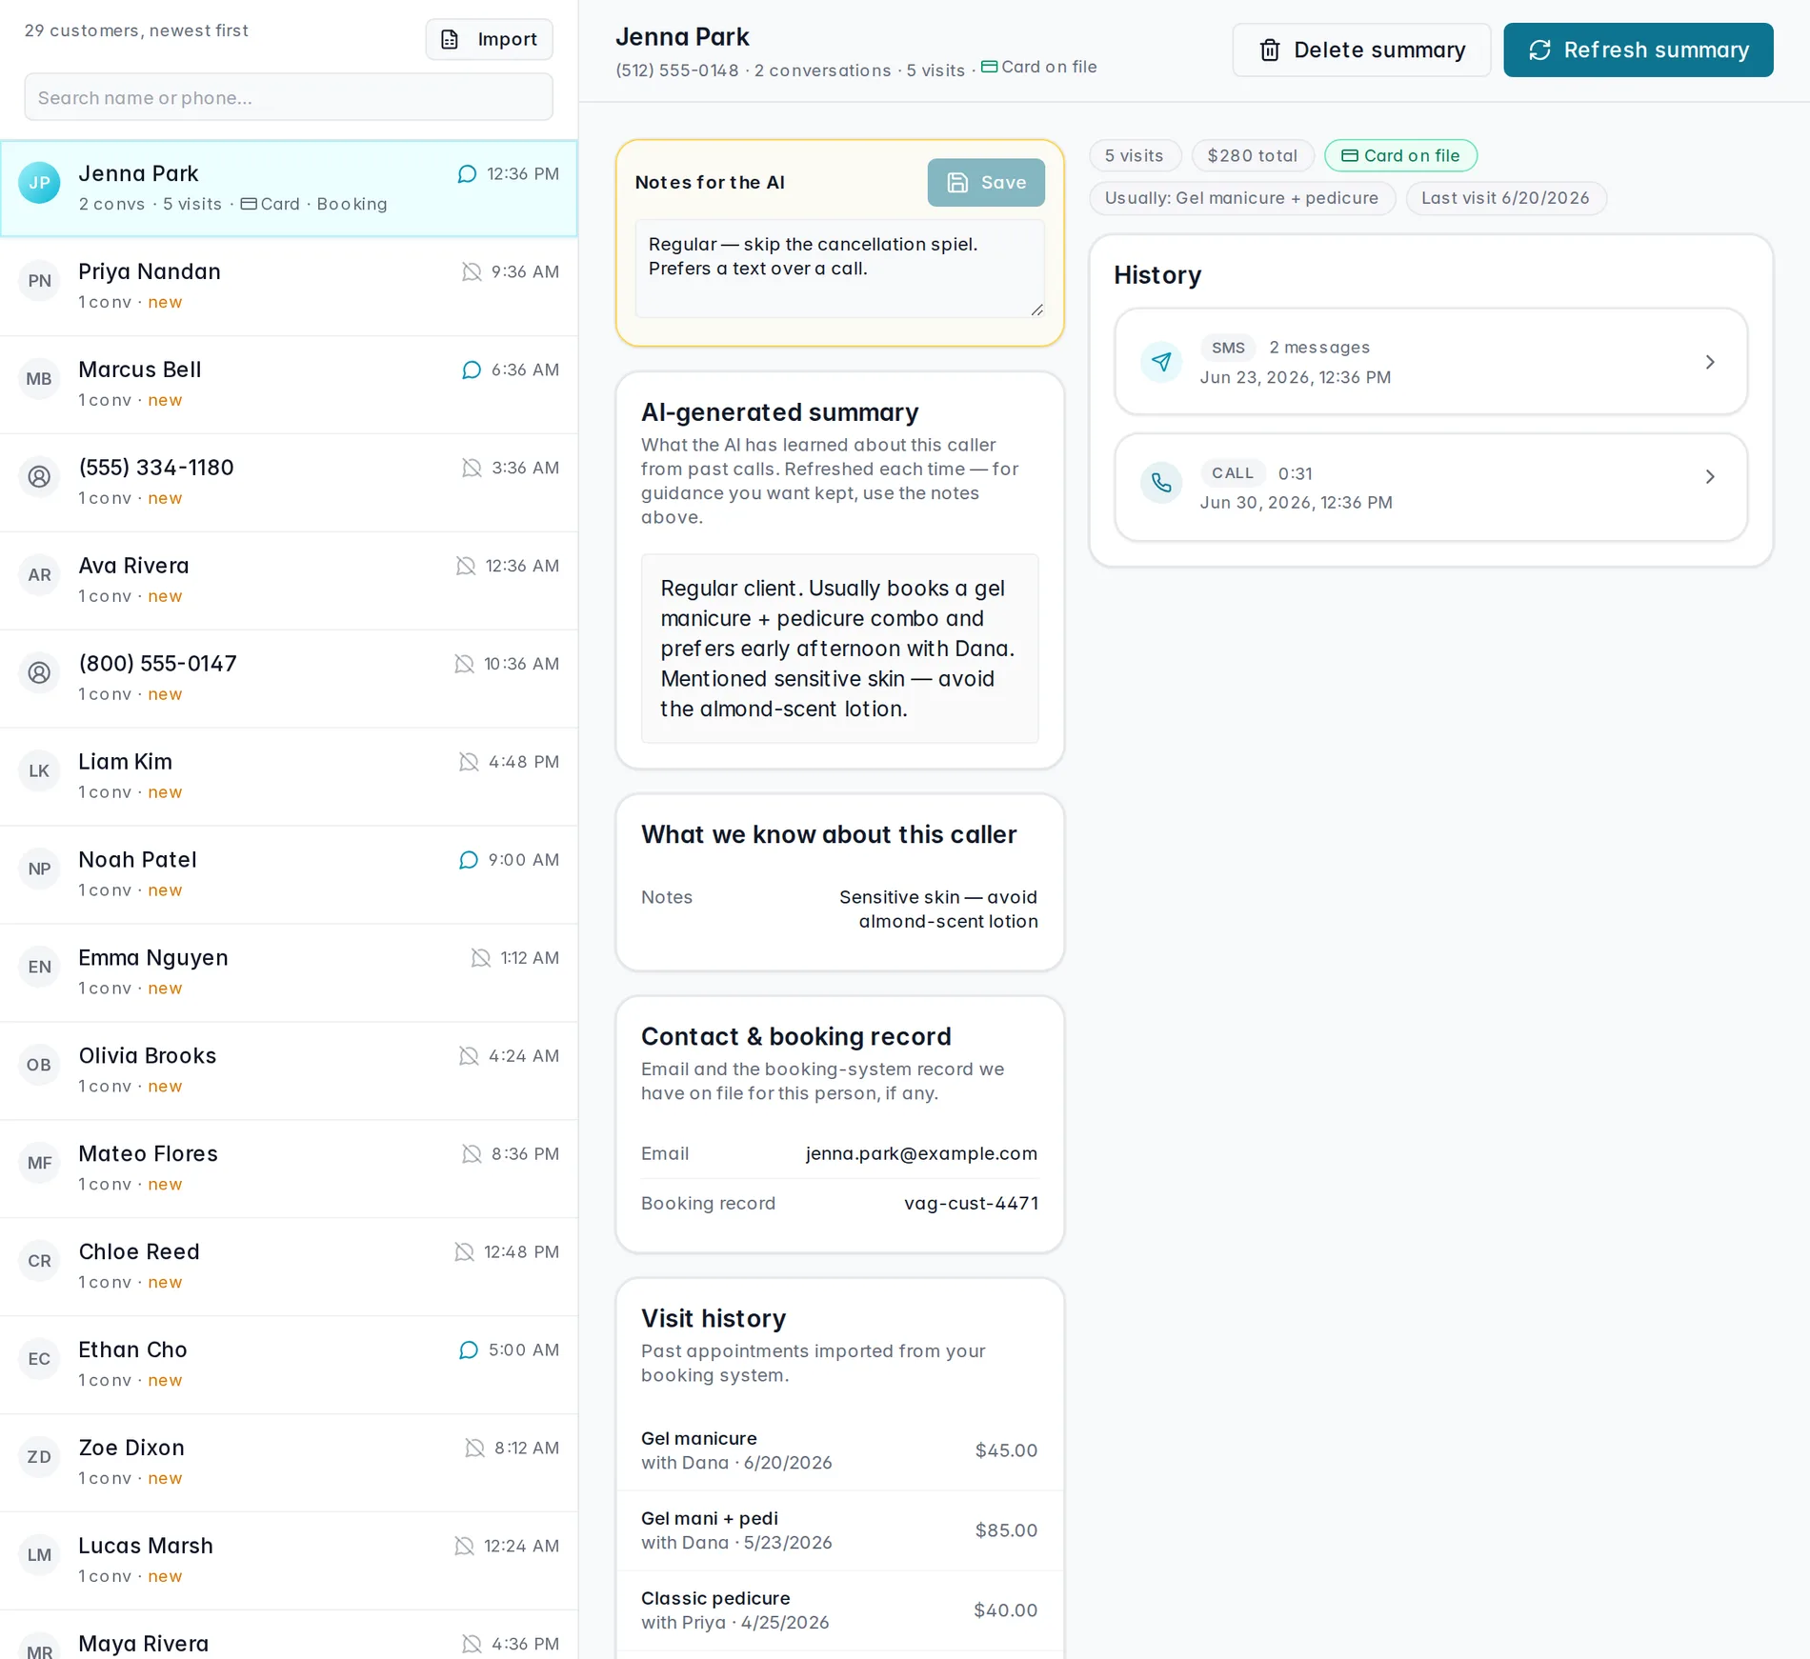1810x1659 pixels.
Task: Select Noah Patel in the customer list
Action: coord(289,875)
